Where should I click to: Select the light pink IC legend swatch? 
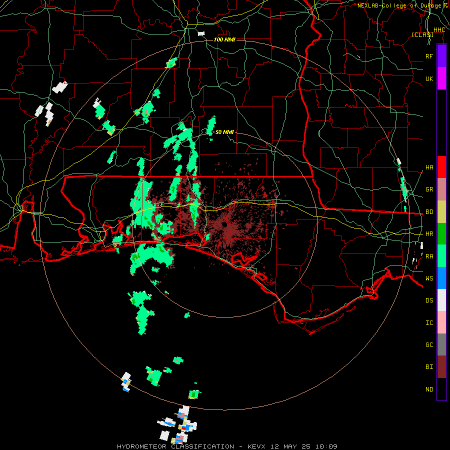(x=441, y=322)
